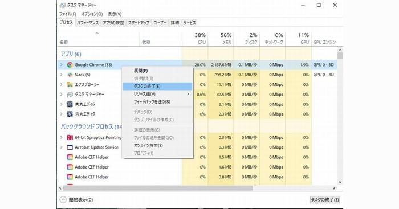Click the バックグラウンド プロセス group heading
This screenshot has height=209, width=399.
click(91, 126)
